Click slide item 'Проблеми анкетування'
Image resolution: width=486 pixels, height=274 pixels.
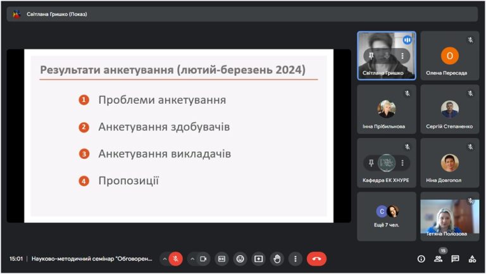(162, 100)
